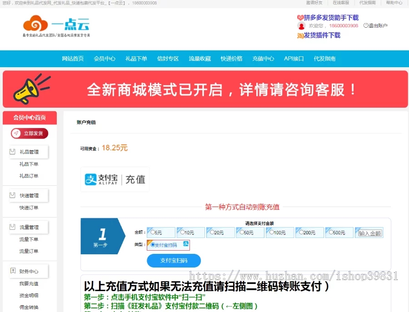The width and height of the screenshot is (409, 312).
Task: Choose 支付宝扫码 as payment type
Action: [153, 245]
